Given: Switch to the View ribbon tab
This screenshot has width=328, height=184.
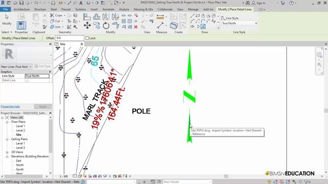Looking at the screenshot, I should pyautogui.click(x=180, y=9).
